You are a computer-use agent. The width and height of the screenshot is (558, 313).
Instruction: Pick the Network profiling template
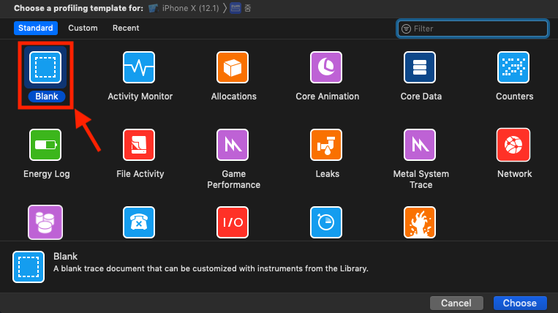514,146
